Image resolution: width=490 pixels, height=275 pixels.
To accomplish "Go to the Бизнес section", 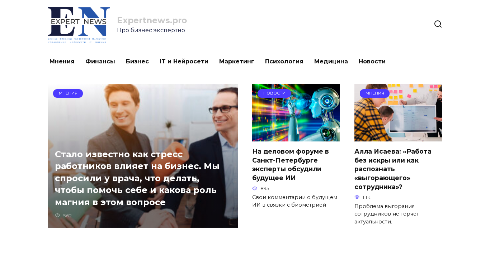I will pos(137,61).
